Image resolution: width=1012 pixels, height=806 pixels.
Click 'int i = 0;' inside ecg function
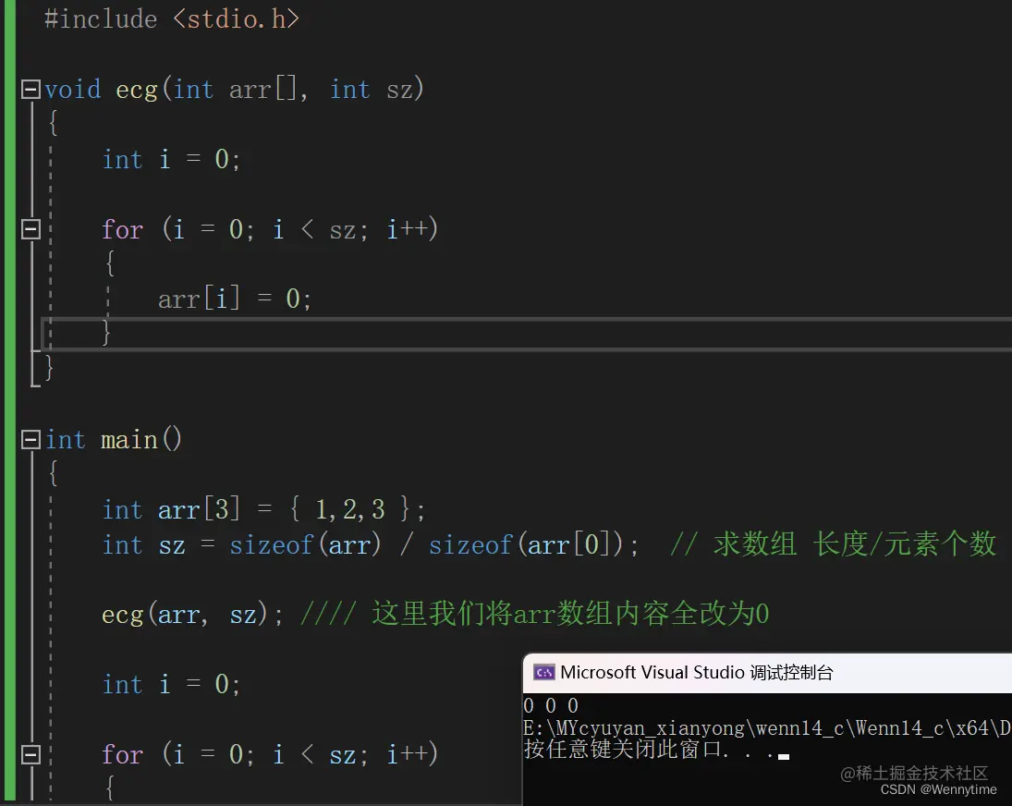[x=171, y=159]
